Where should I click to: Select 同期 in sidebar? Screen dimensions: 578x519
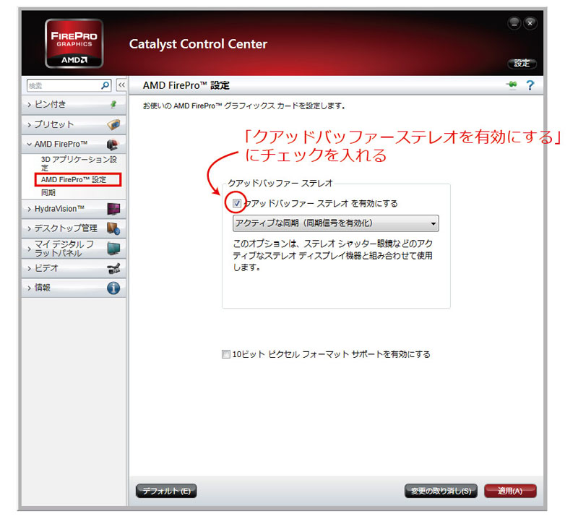[48, 192]
